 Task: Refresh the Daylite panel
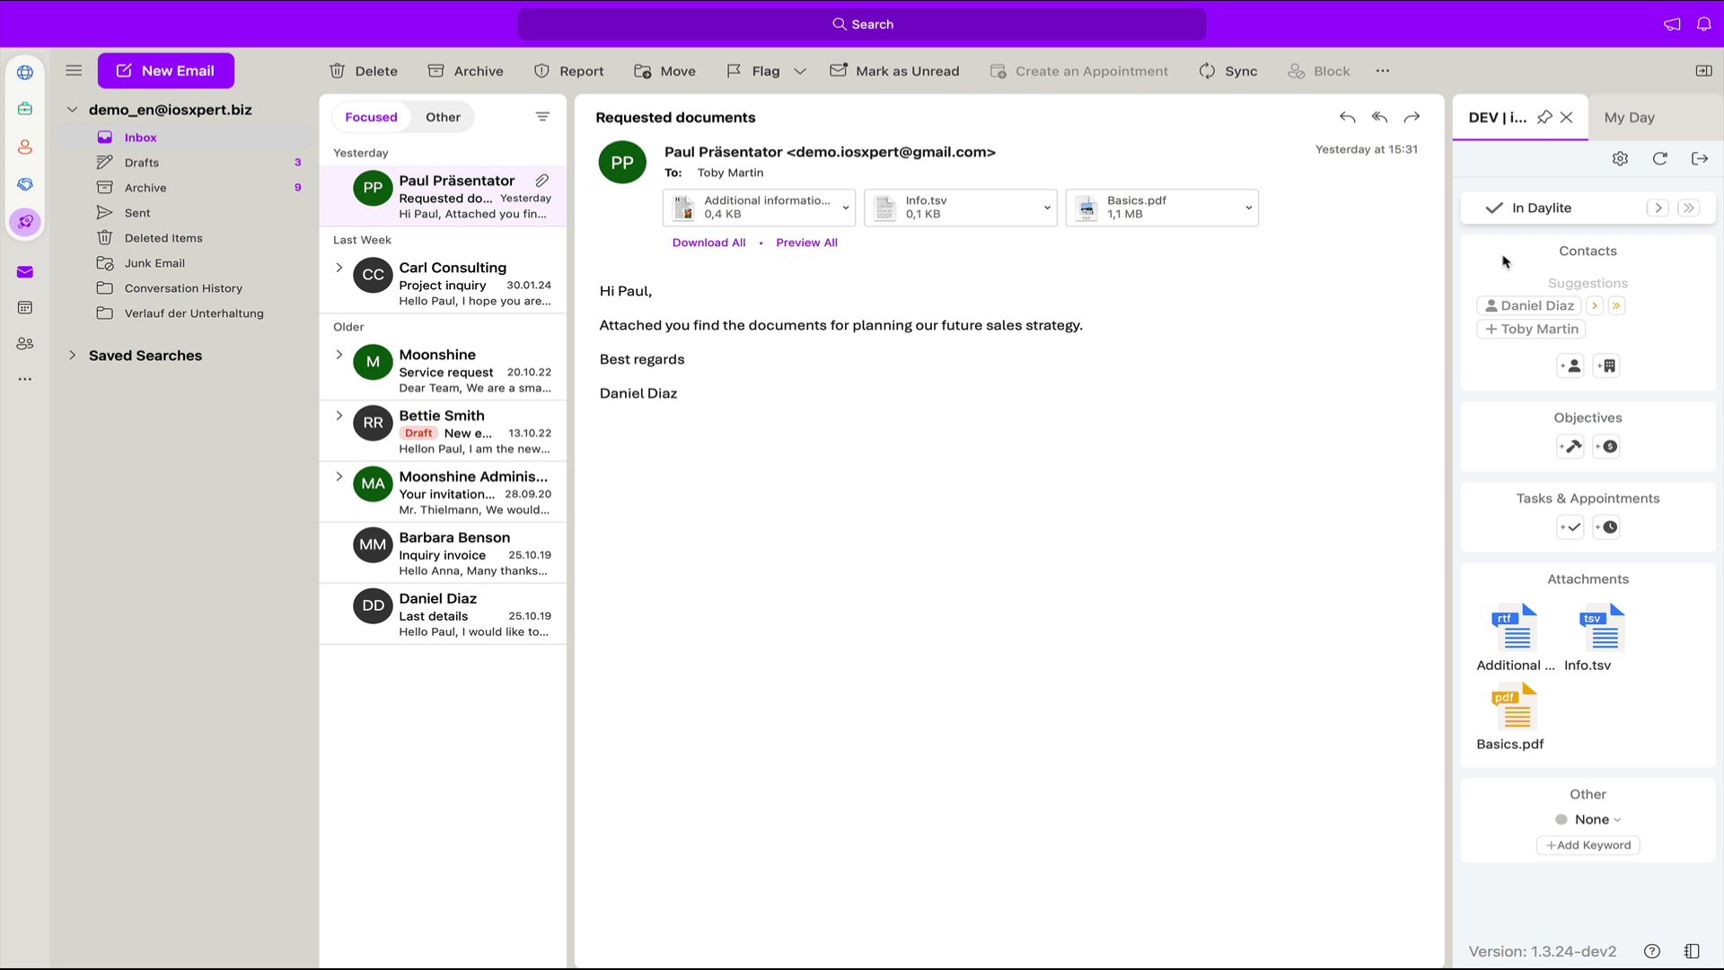point(1660,158)
